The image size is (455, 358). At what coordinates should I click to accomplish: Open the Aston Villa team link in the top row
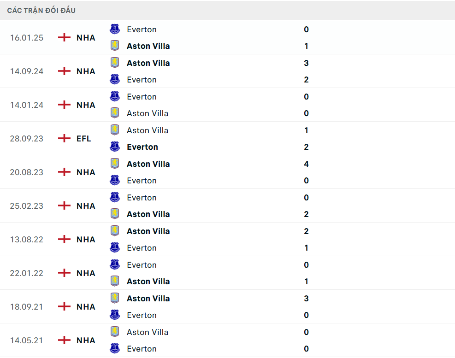tap(148, 46)
